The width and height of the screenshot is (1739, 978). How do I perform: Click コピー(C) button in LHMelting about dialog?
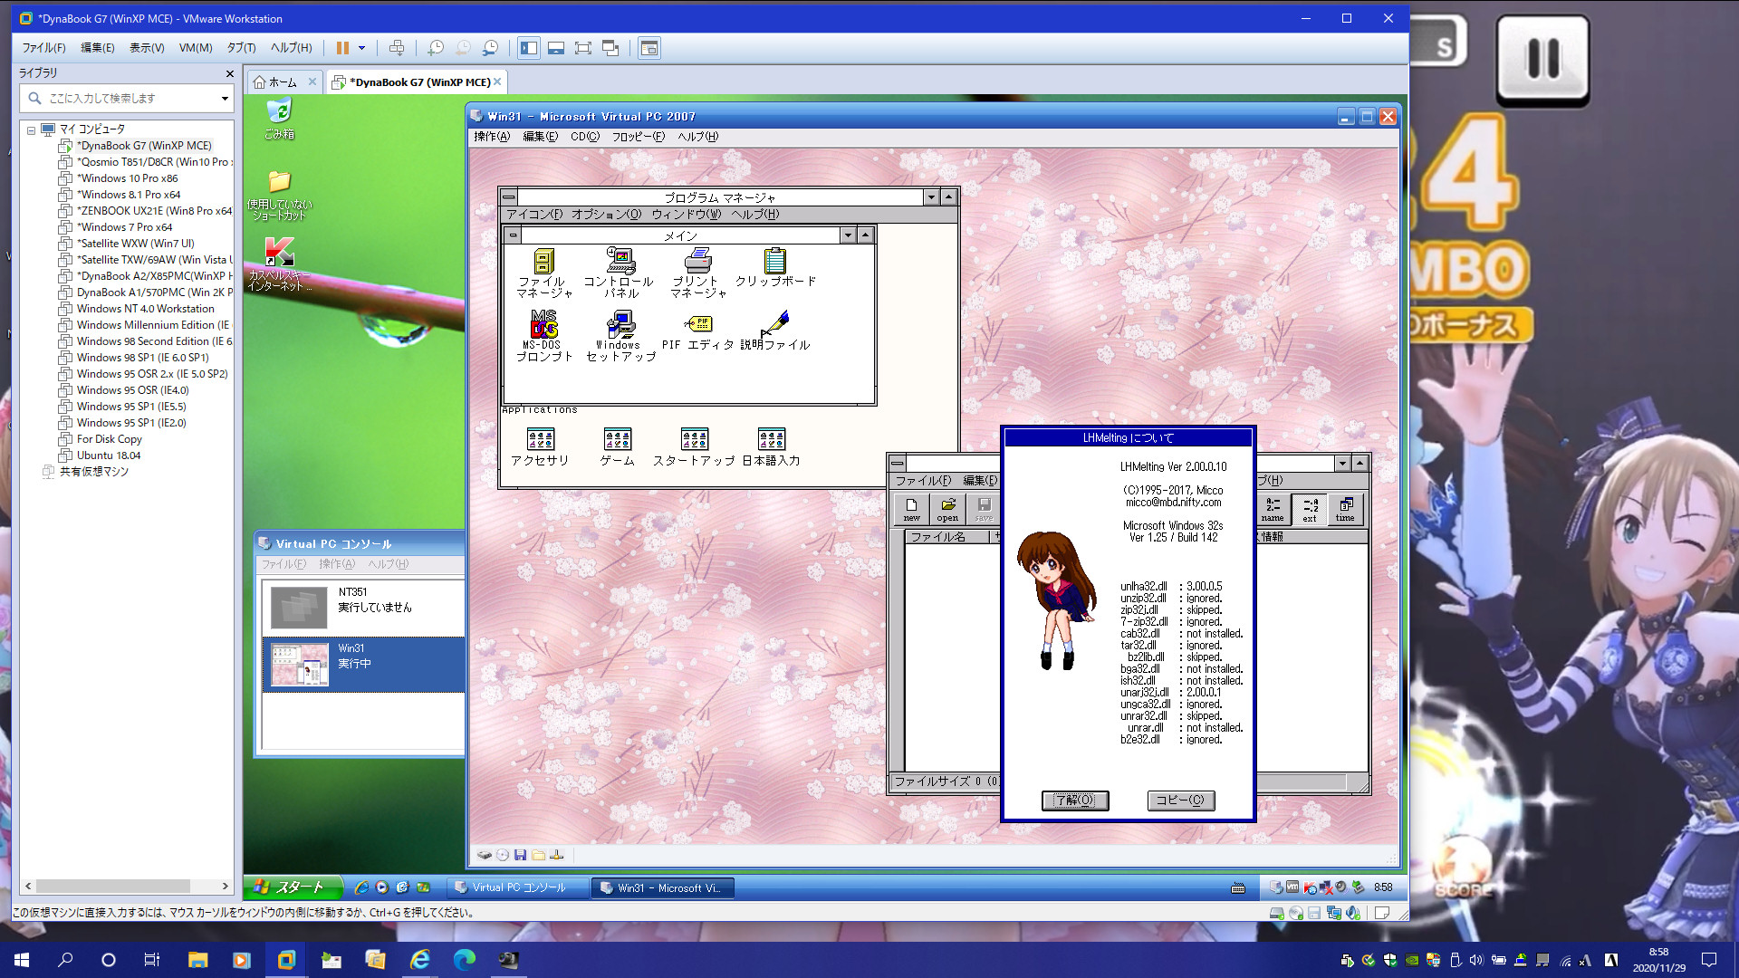pyautogui.click(x=1181, y=801)
